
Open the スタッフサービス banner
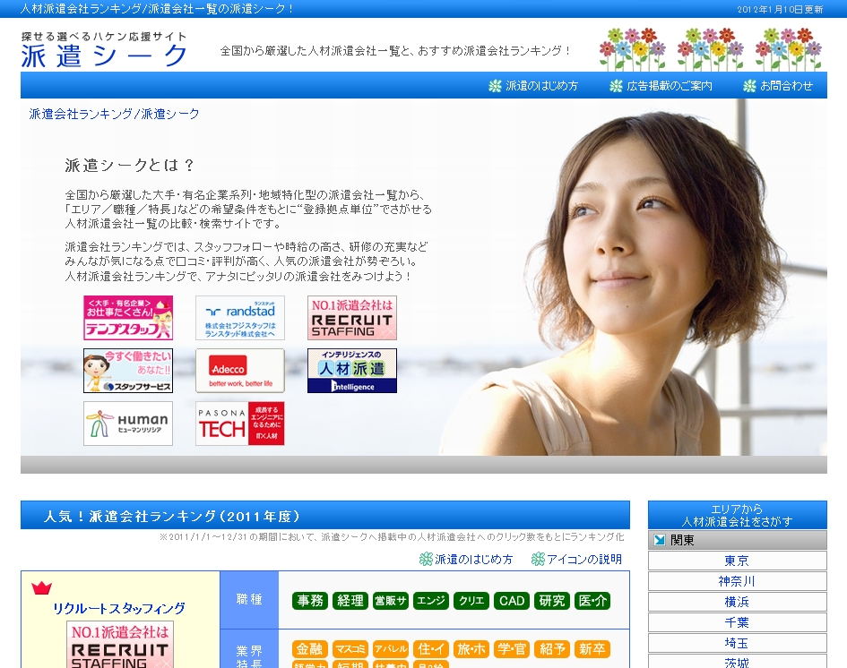click(x=128, y=371)
